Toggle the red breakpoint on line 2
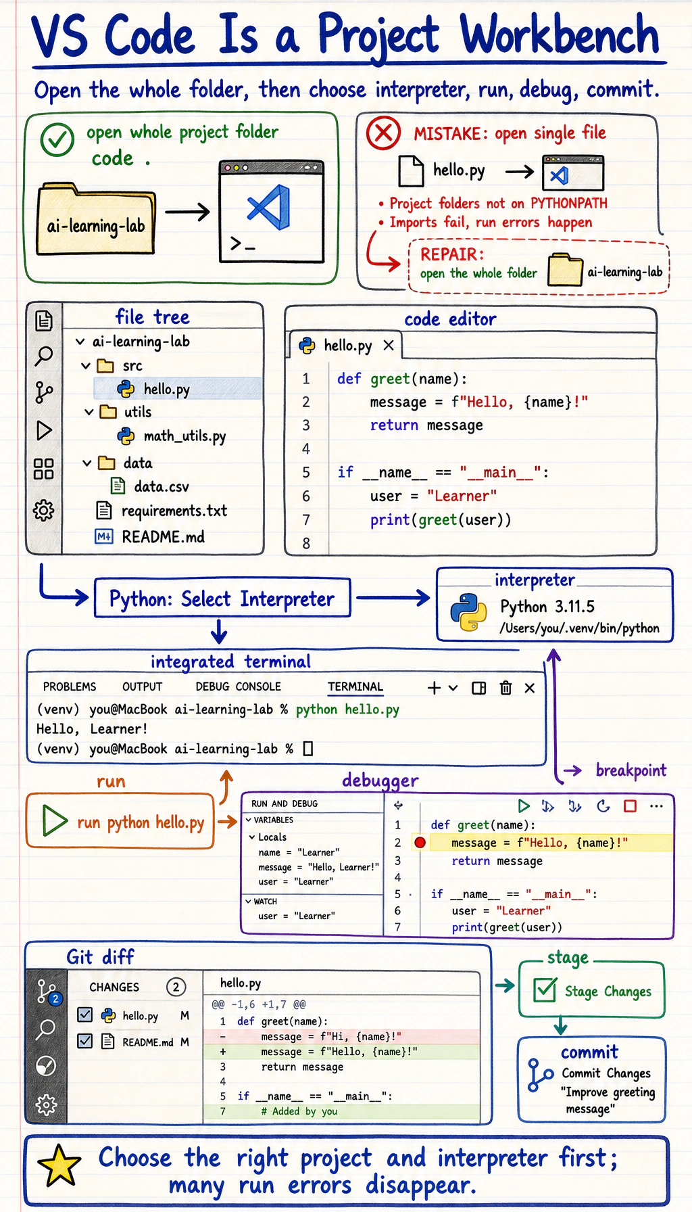Image resolution: width=692 pixels, height=1212 pixels. click(420, 842)
